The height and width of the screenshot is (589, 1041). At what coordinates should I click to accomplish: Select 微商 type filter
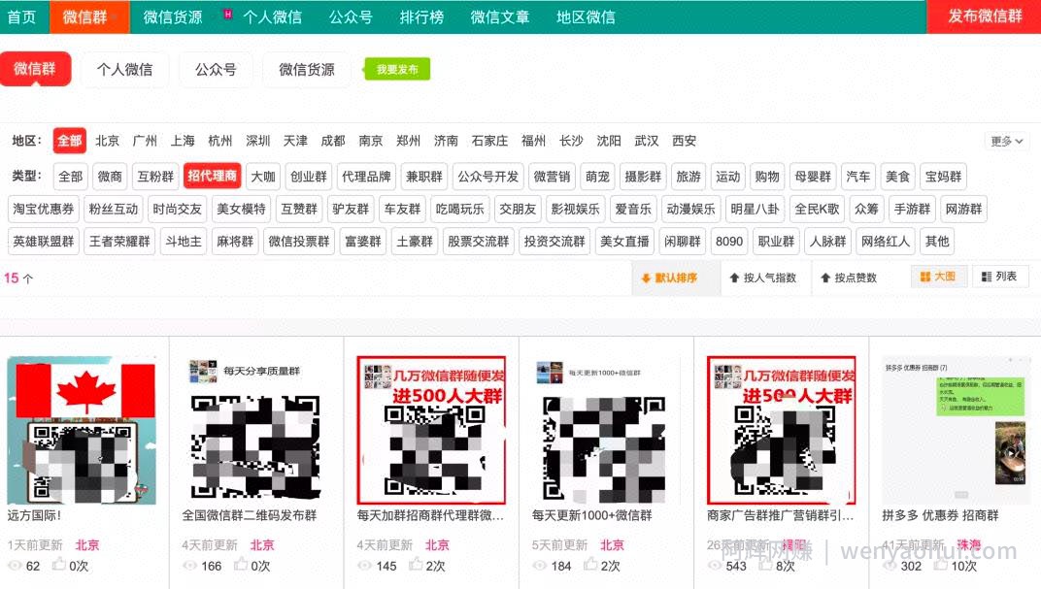coord(110,177)
